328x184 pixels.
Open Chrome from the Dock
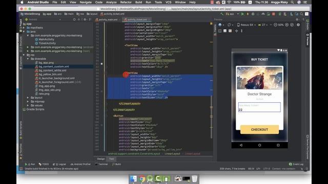(142, 179)
